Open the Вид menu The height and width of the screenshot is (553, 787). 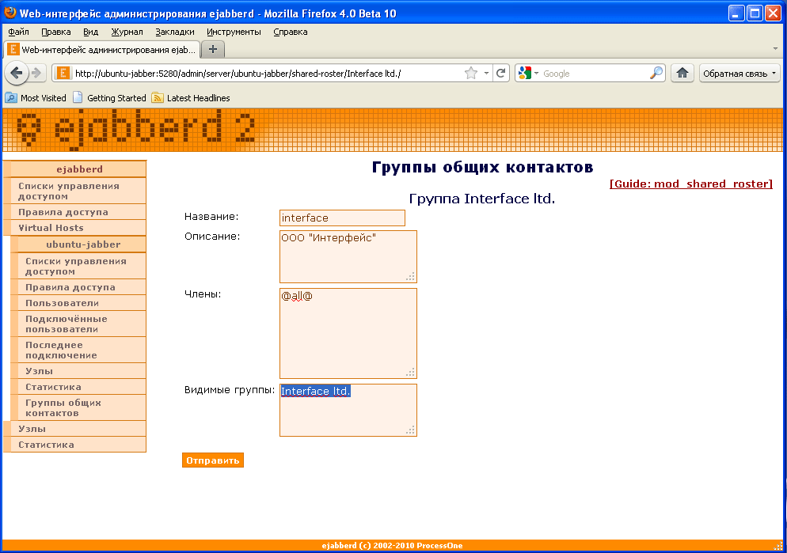tap(90, 32)
